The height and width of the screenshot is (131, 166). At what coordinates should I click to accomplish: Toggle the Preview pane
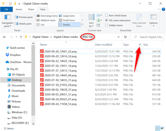pos(24,17)
